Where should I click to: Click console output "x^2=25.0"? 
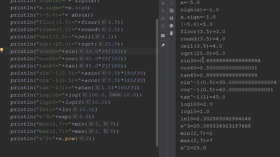193,148
